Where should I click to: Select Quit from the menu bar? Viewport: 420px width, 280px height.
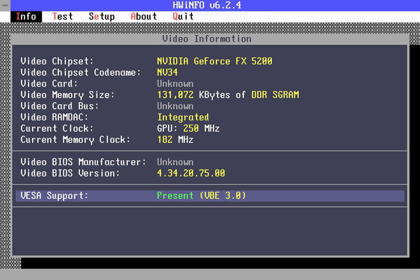tap(183, 16)
